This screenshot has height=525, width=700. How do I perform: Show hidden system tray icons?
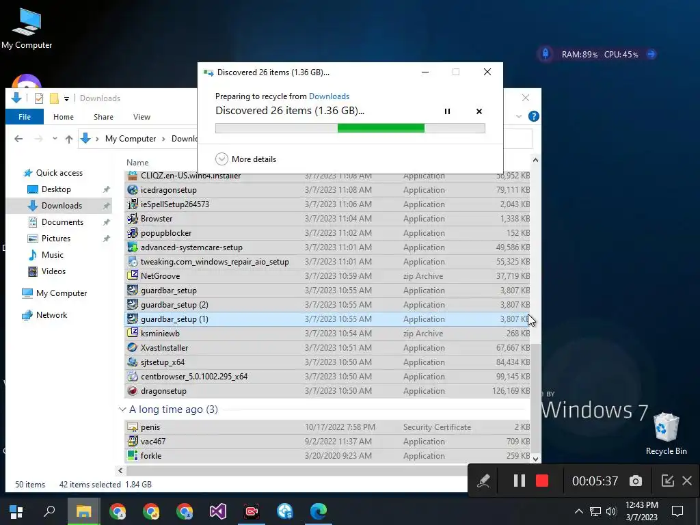578,511
